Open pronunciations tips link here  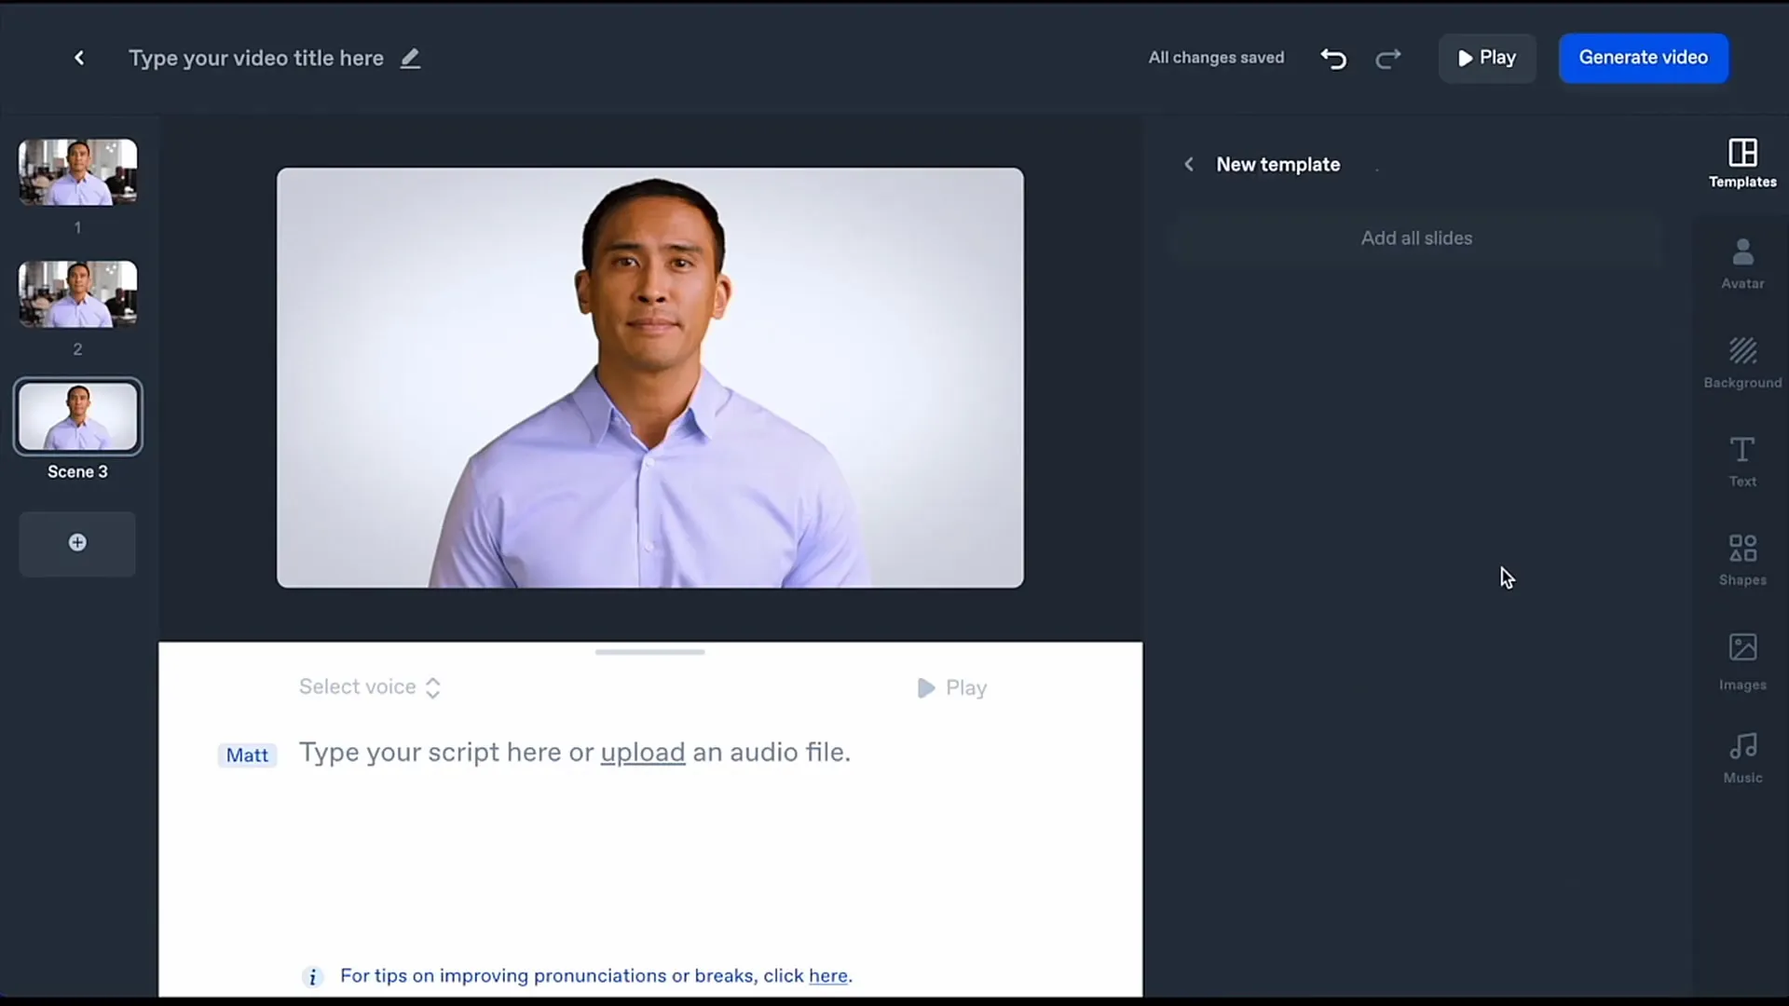point(828,975)
